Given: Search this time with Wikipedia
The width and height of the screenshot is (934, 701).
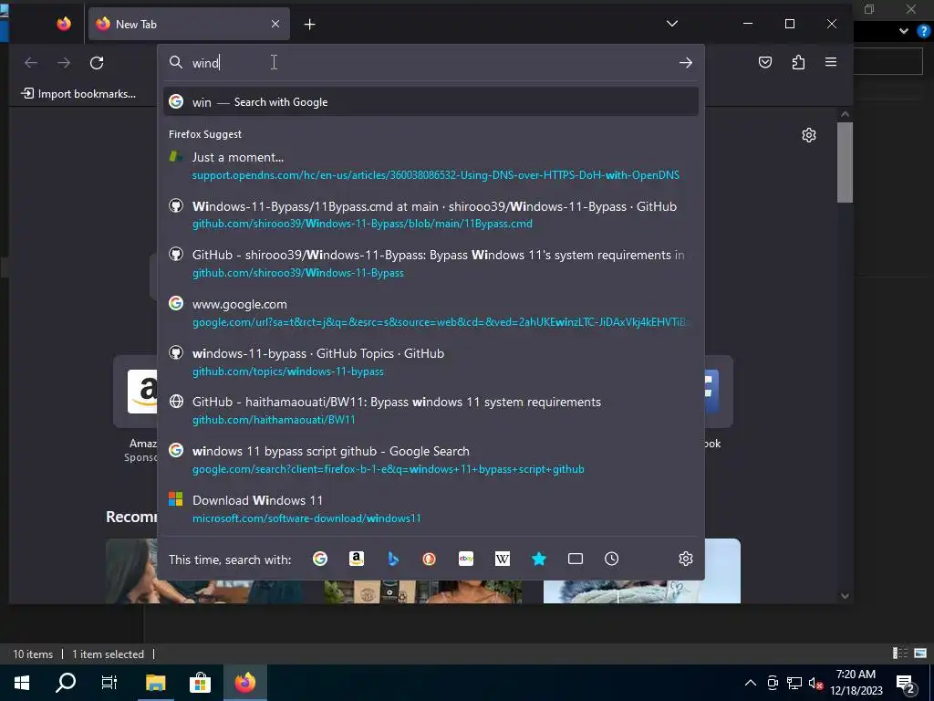Looking at the screenshot, I should 503,559.
